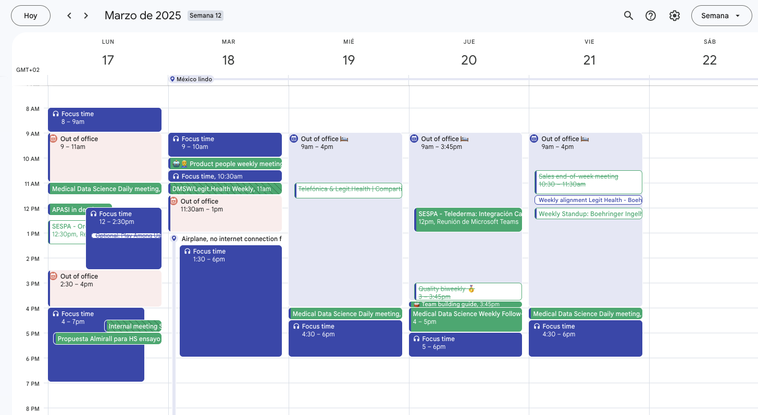The height and width of the screenshot is (415, 758).
Task: Open Sales end-of-week meeting event
Action: click(x=589, y=181)
